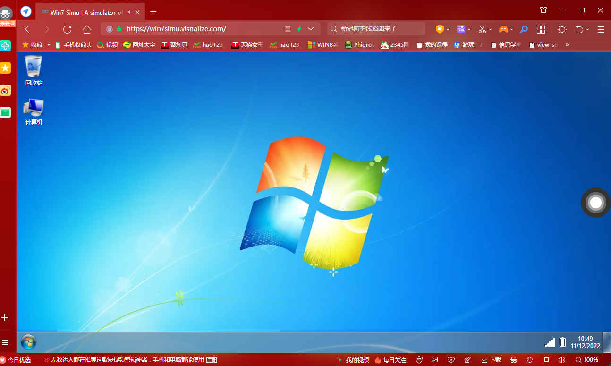Open 今日优选 in status bar
611x366 pixels.
(x=16, y=360)
